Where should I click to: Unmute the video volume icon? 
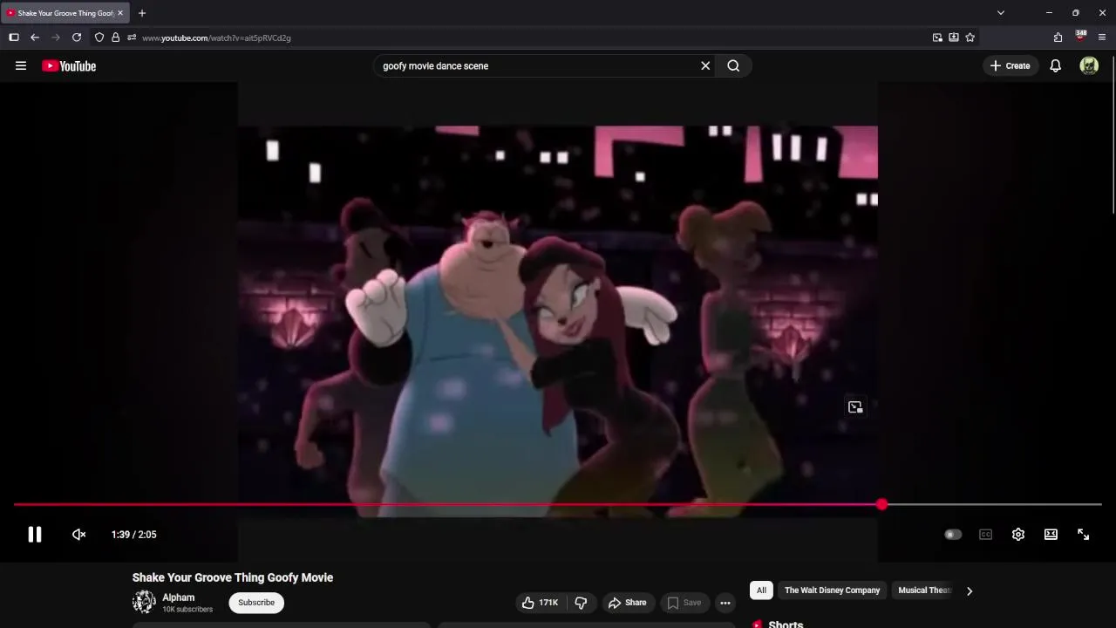coord(78,535)
